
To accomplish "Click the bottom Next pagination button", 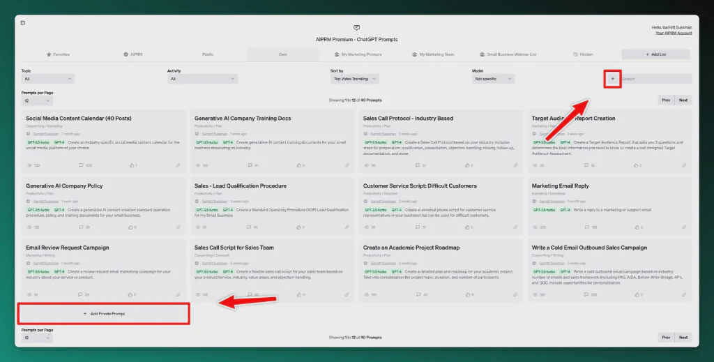I will [x=683, y=338].
